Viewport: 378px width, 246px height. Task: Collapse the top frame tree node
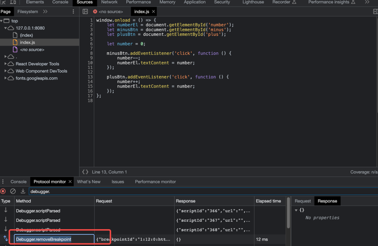pos(1,21)
